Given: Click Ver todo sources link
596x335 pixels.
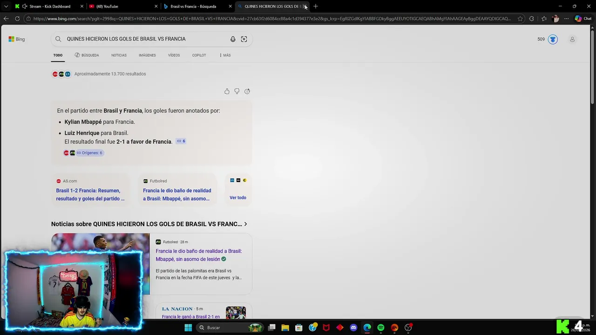Looking at the screenshot, I should tap(238, 198).
